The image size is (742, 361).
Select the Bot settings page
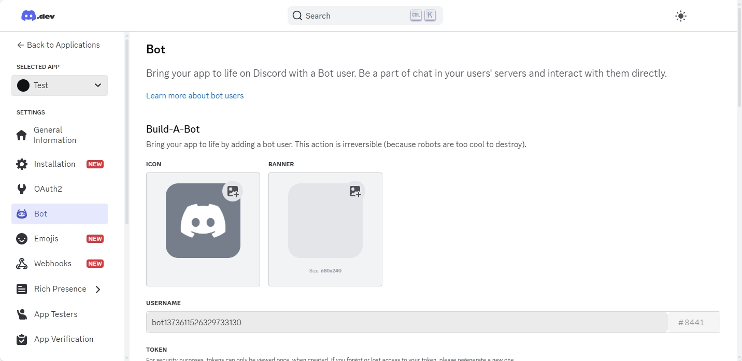pyautogui.click(x=60, y=214)
